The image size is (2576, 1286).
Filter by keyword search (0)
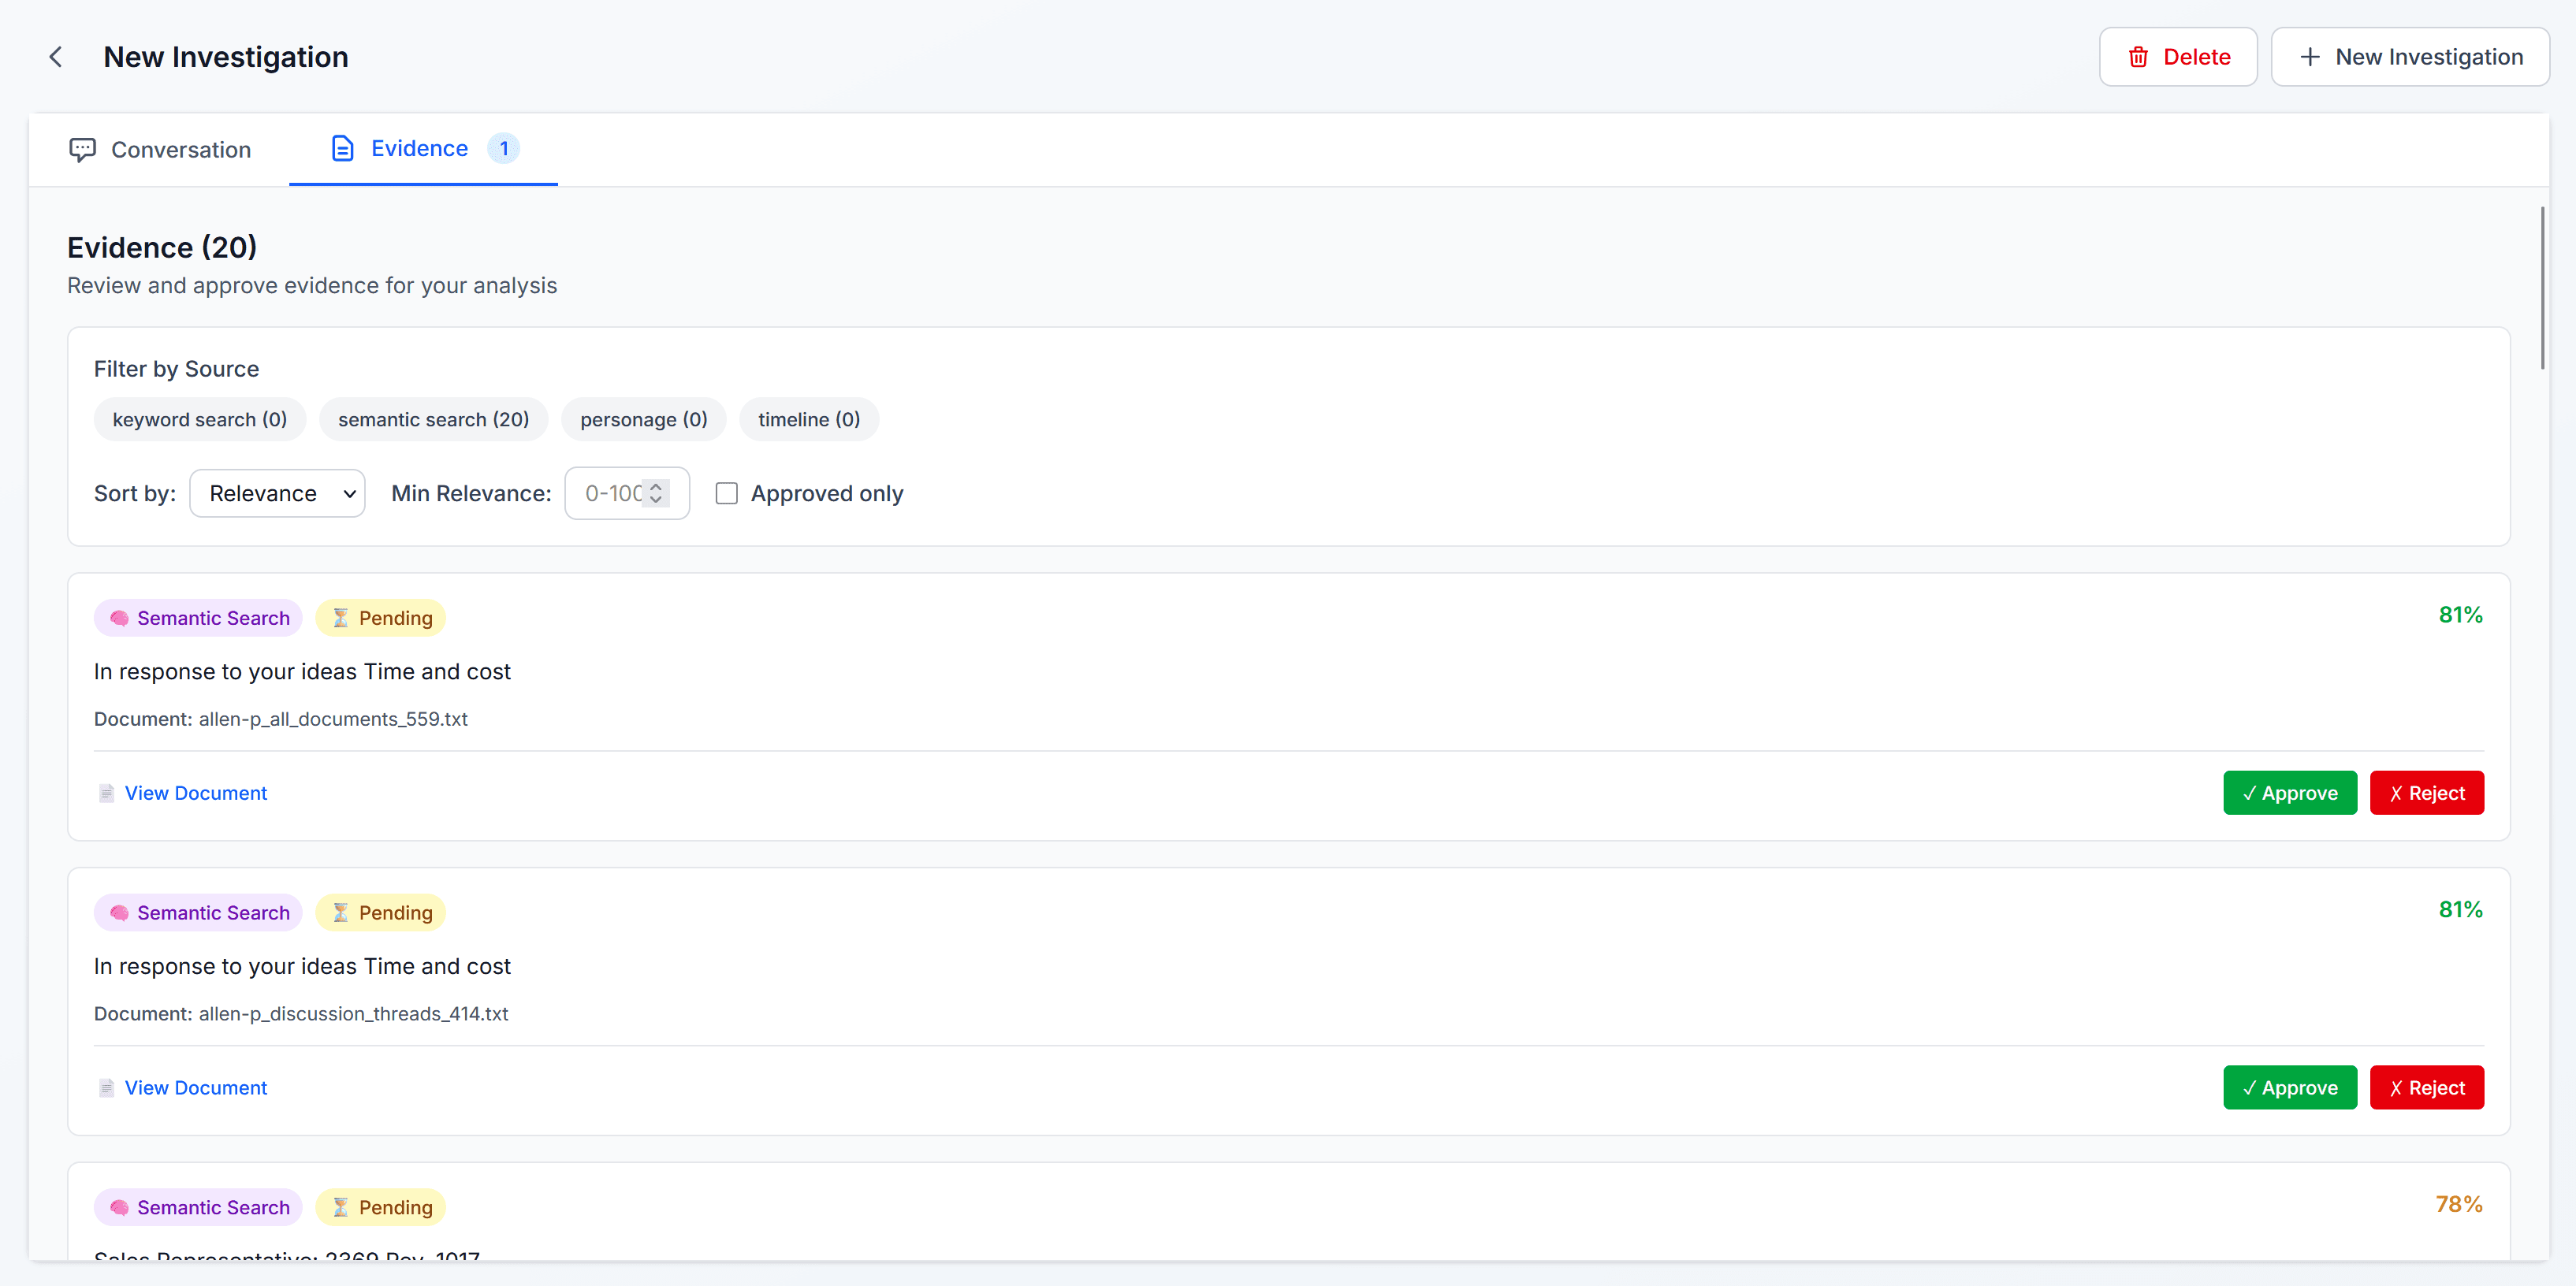point(200,420)
